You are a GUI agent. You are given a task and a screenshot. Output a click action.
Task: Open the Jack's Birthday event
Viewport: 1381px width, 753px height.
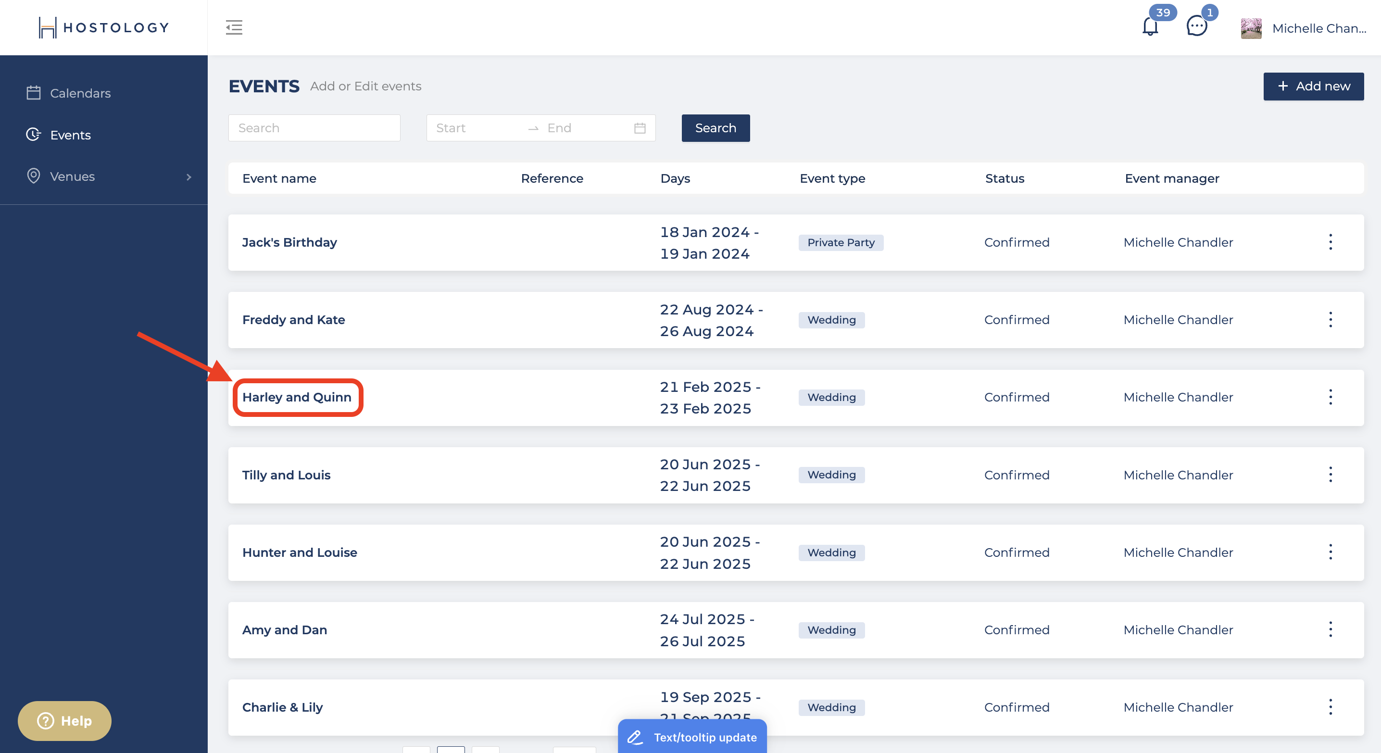click(x=289, y=242)
